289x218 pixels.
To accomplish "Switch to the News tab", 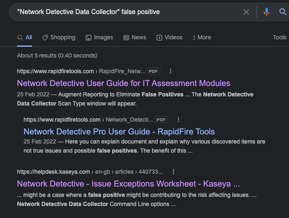I will (135, 38).
